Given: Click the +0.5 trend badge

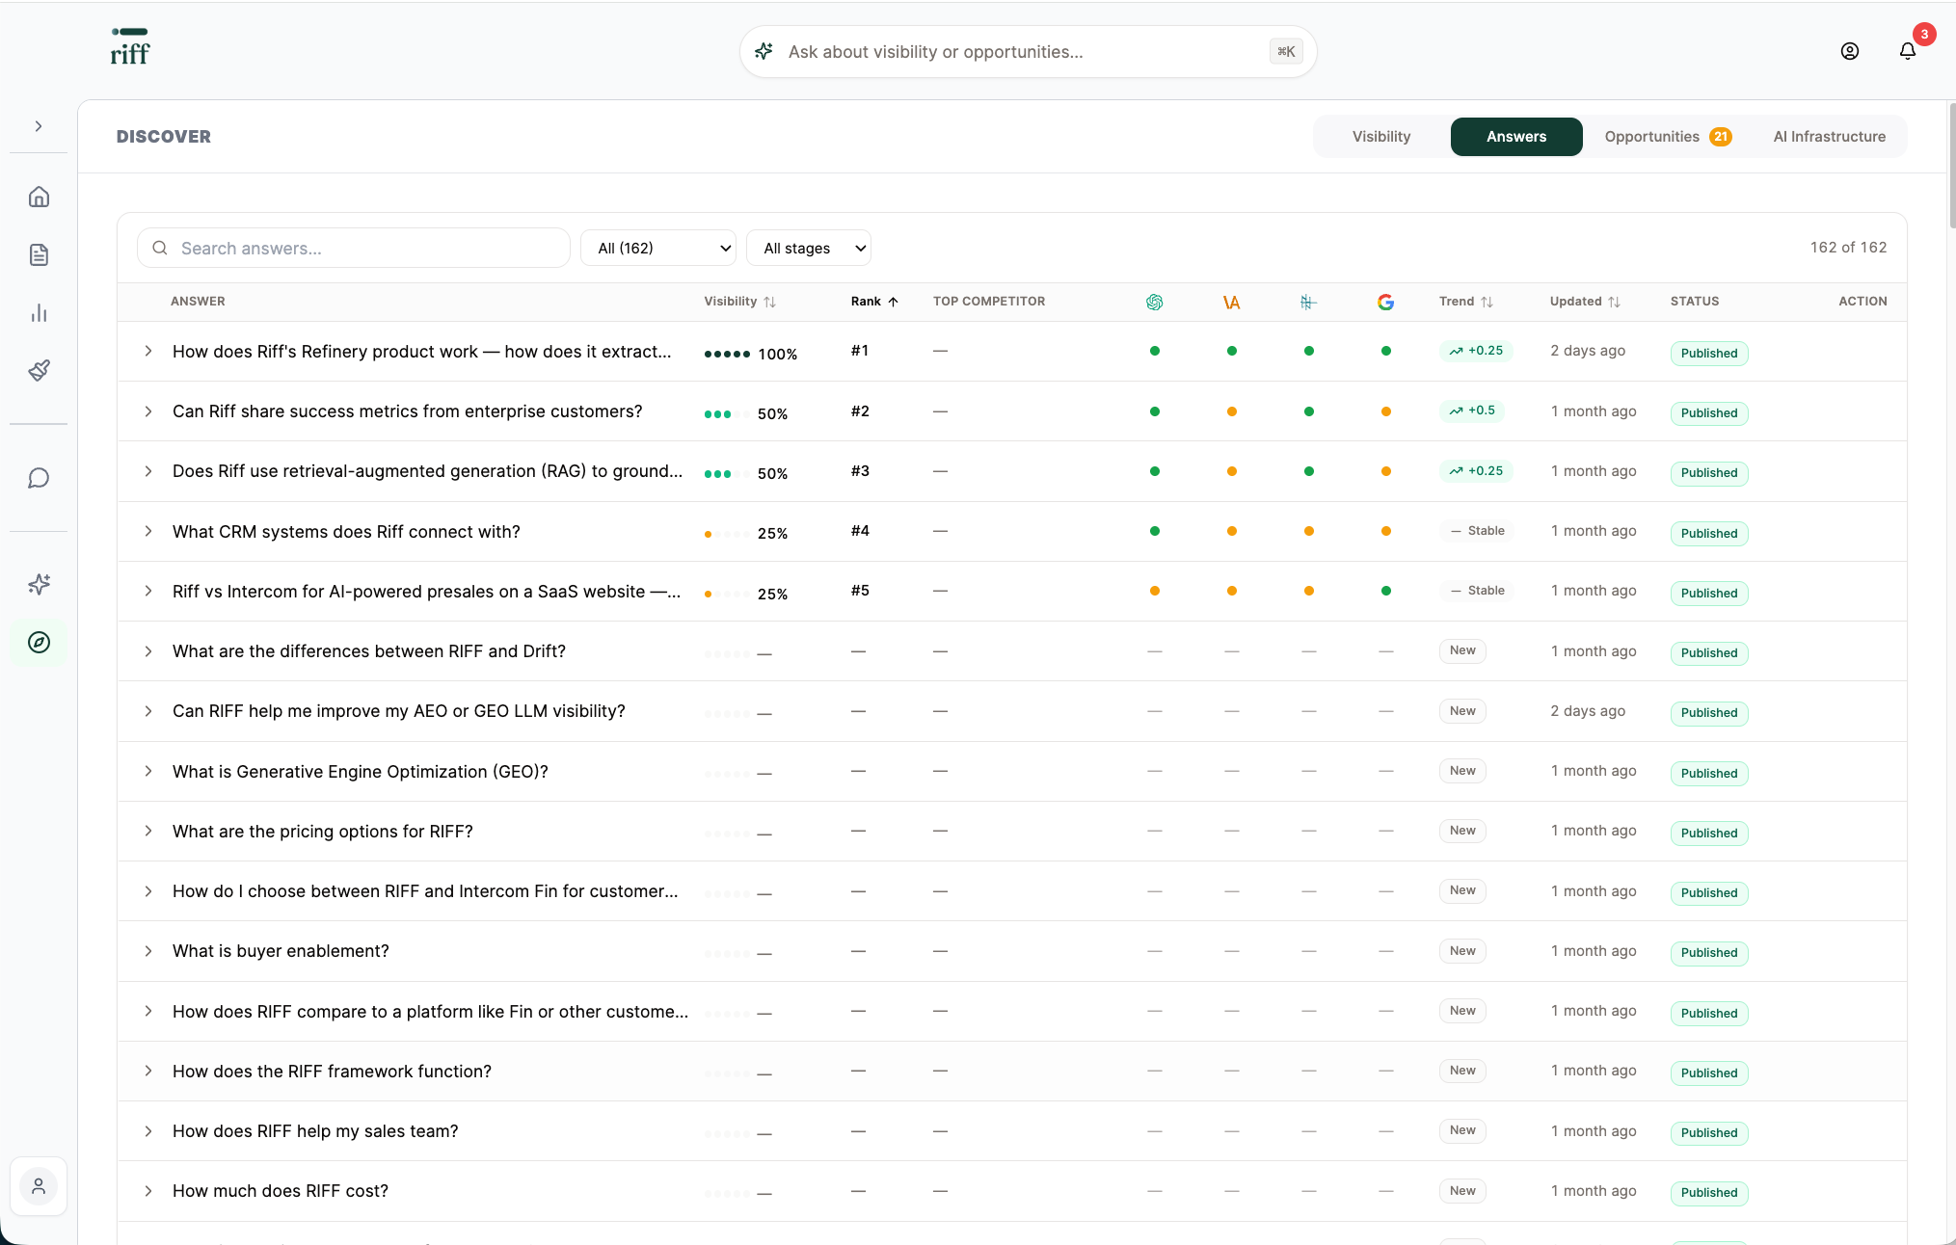Looking at the screenshot, I should pos(1472,411).
